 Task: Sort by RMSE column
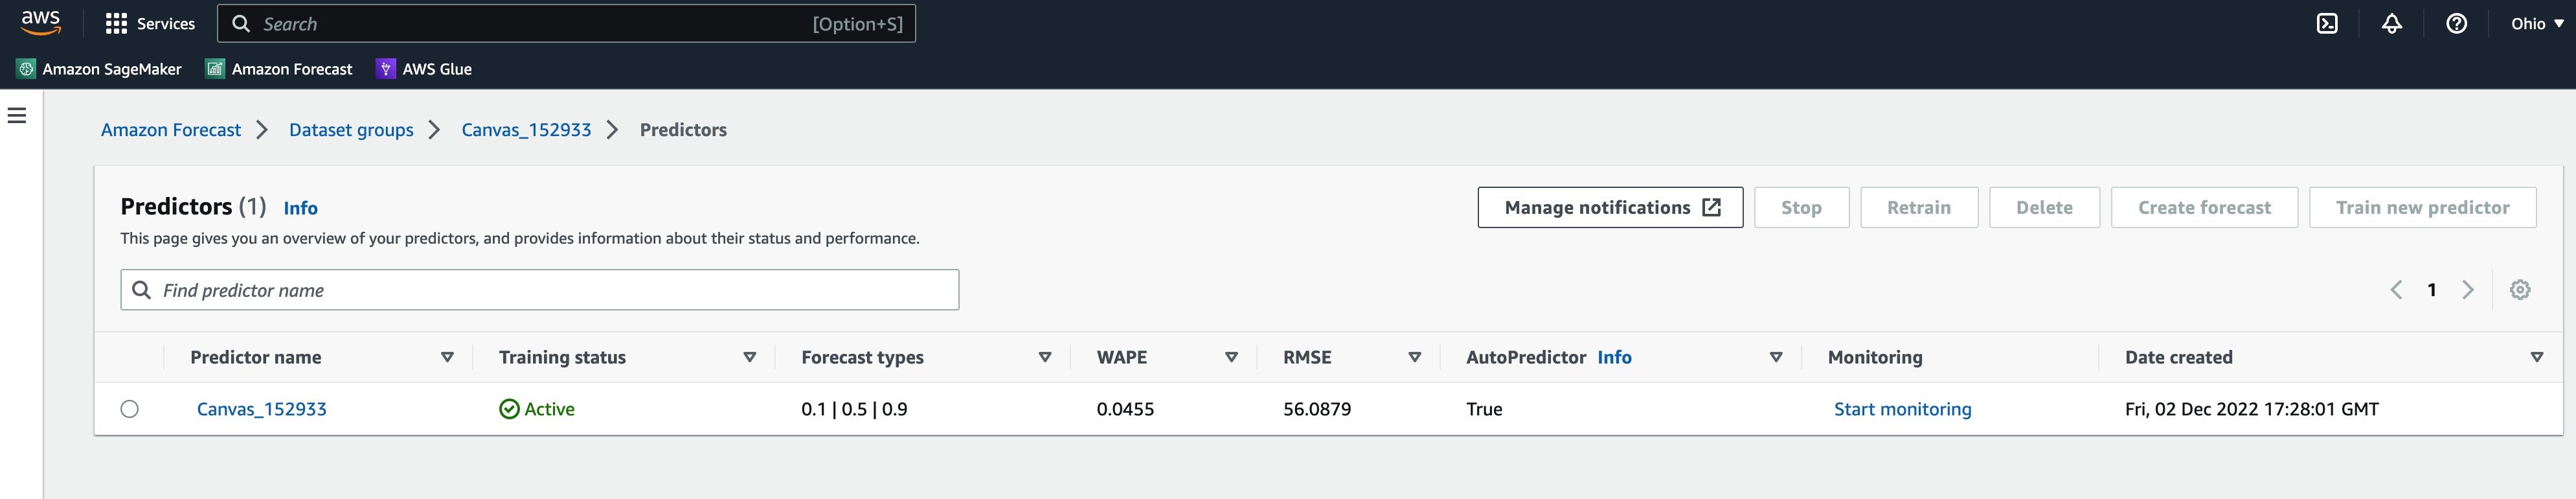[1414, 357]
